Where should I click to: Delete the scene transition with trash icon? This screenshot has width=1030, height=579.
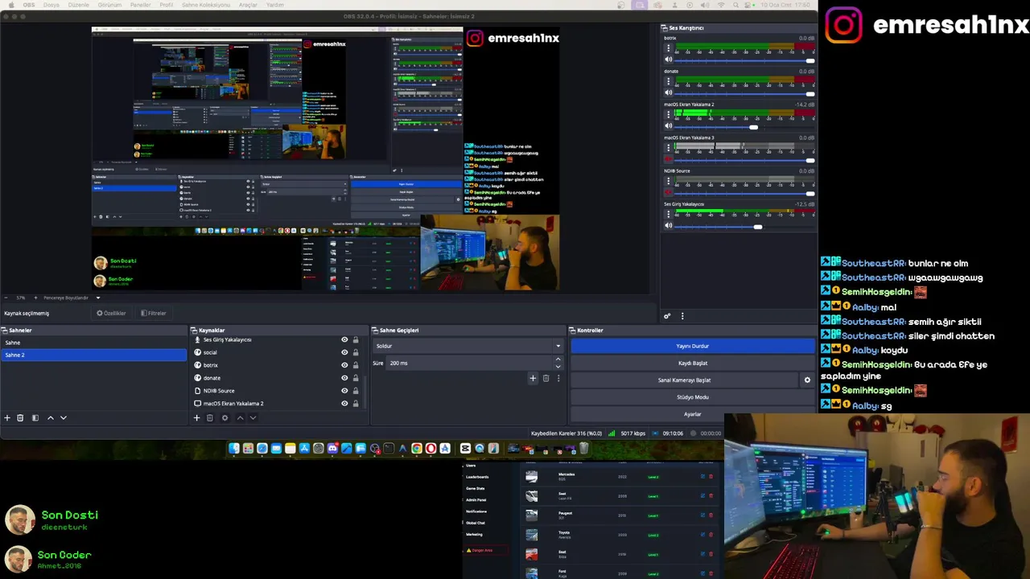(x=546, y=378)
